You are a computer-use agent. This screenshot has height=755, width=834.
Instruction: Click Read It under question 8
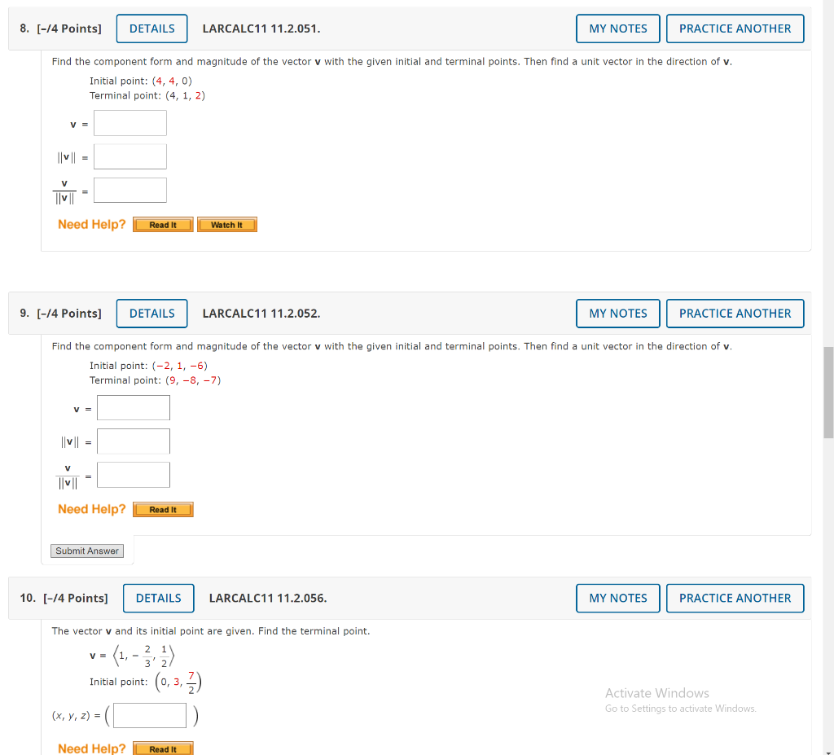tap(163, 224)
